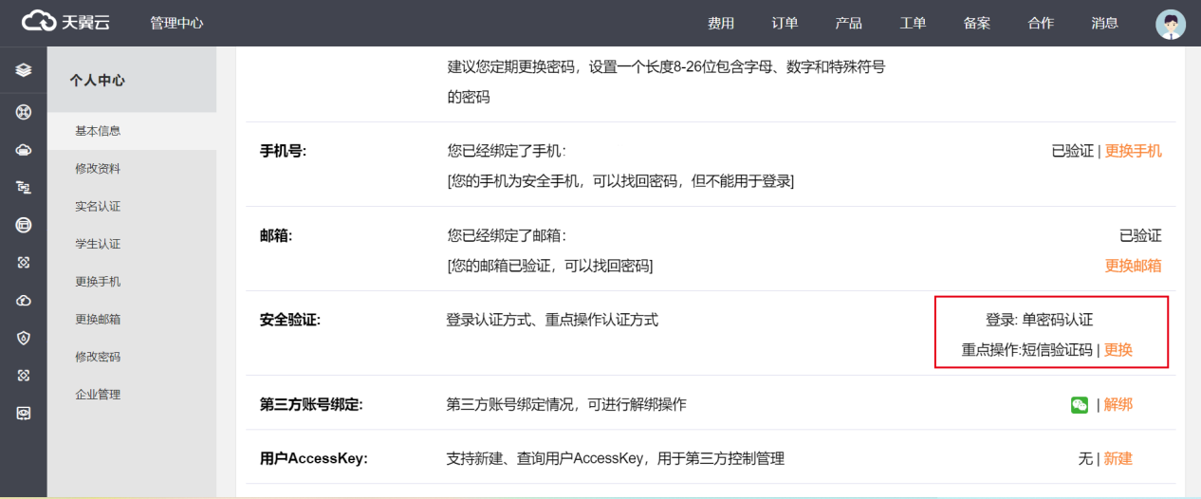
Task: Click 已验证 status in the 手机号 row
Action: coord(1073,151)
